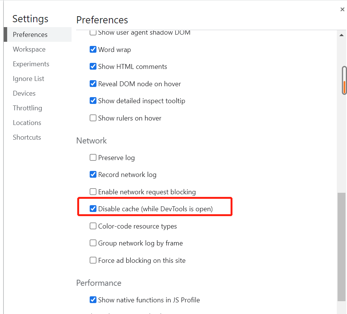Viewport: 347px width, 314px height.
Task: Enable Show rulers on hover
Action: tap(93, 118)
